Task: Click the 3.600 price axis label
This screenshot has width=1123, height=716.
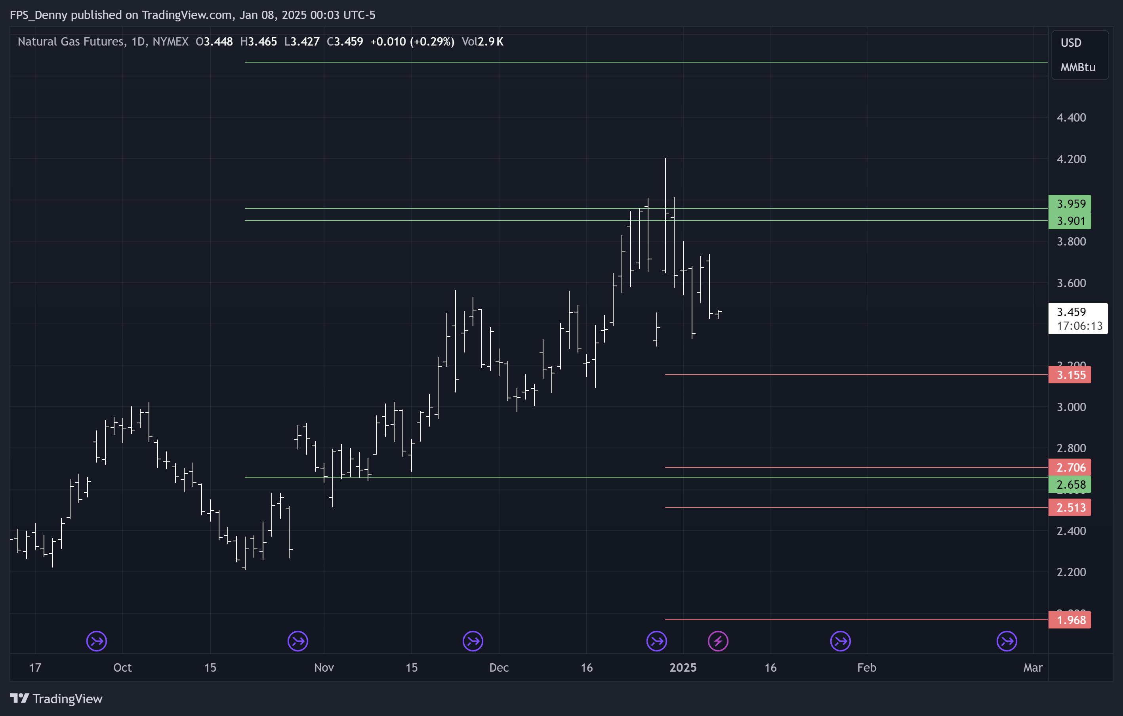Action: (1071, 283)
